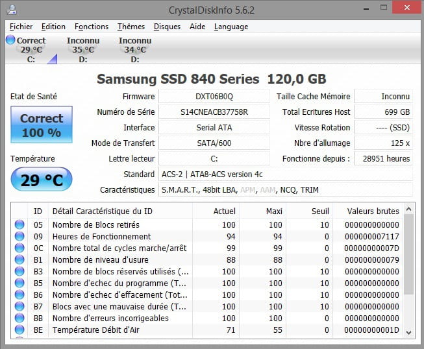
Task: Click the Standard field ACS-2 | ATA8-ACS
Action: point(286,174)
